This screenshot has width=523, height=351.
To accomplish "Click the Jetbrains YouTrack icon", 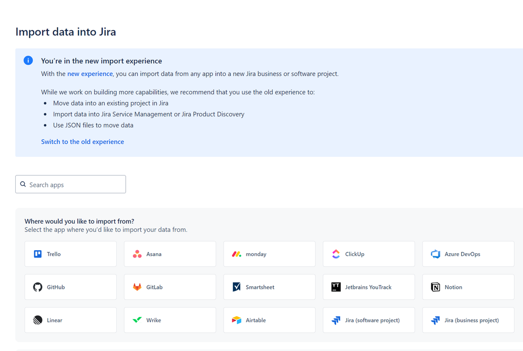I will click(x=336, y=287).
